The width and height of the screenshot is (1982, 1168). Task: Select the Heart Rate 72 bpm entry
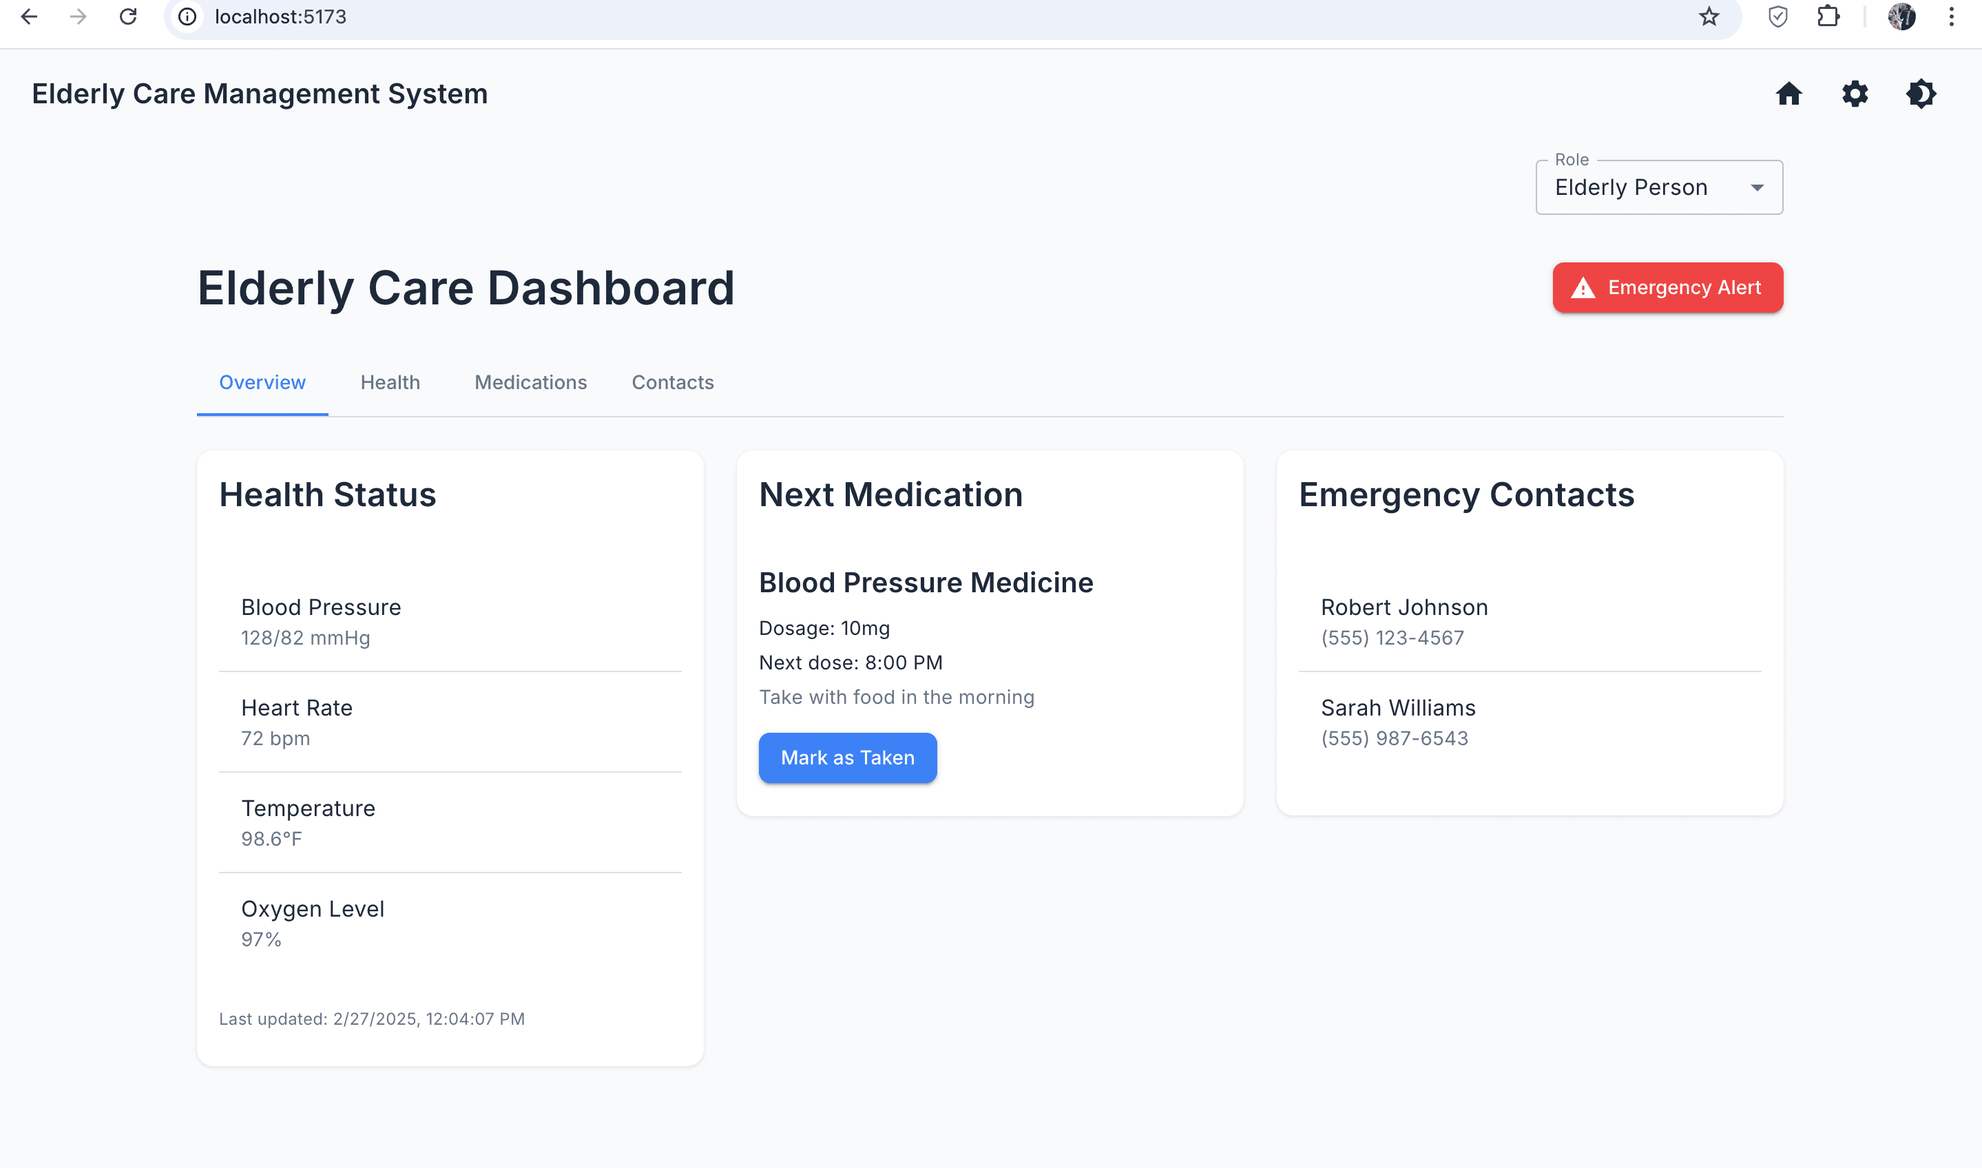450,722
